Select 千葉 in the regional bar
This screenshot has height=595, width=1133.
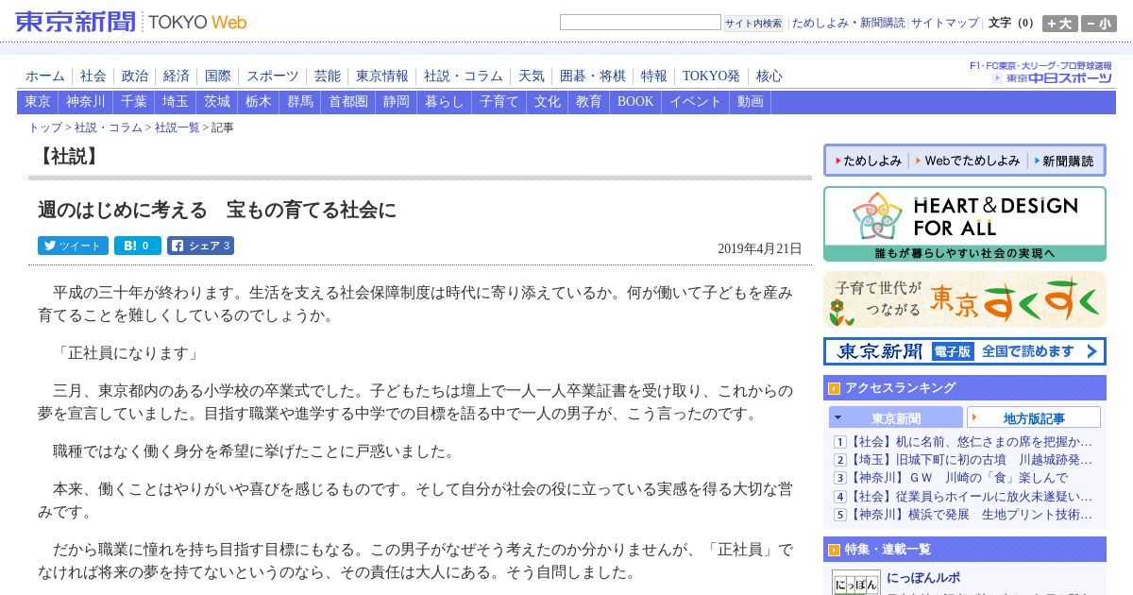tap(134, 102)
